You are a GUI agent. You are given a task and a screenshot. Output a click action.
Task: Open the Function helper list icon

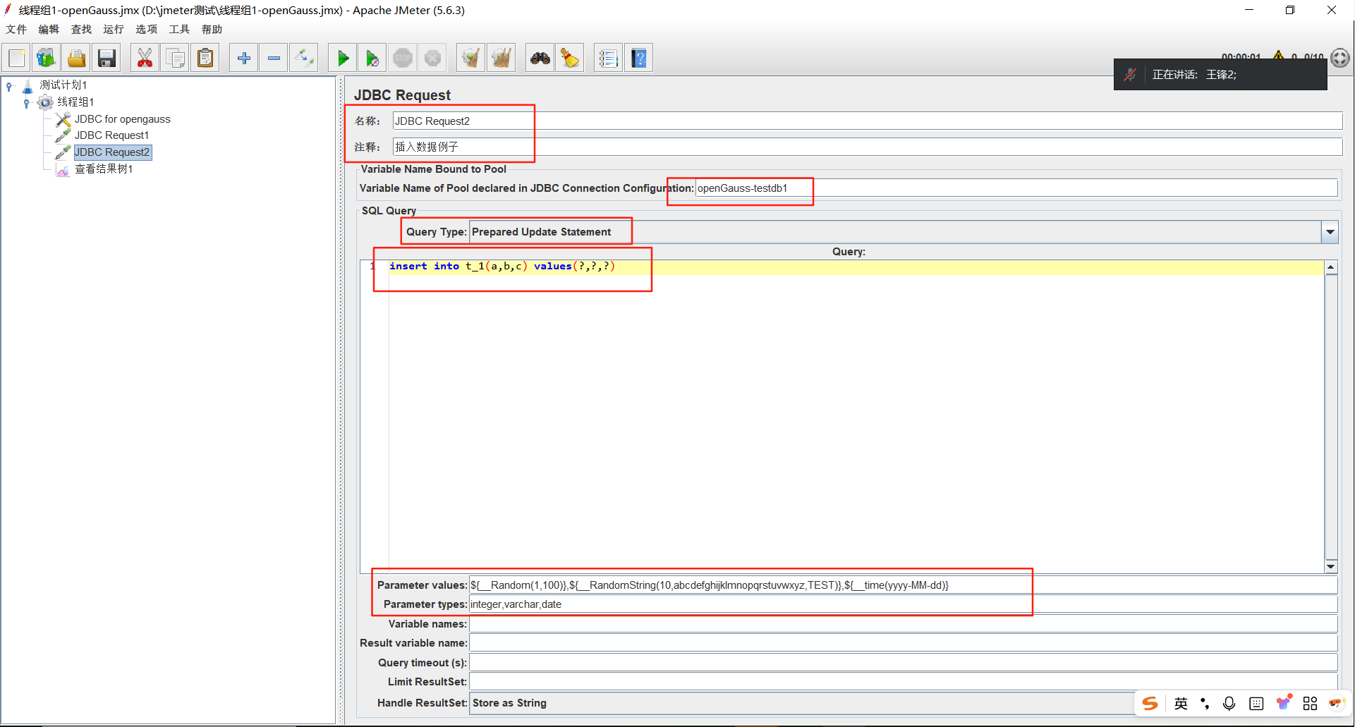point(608,58)
